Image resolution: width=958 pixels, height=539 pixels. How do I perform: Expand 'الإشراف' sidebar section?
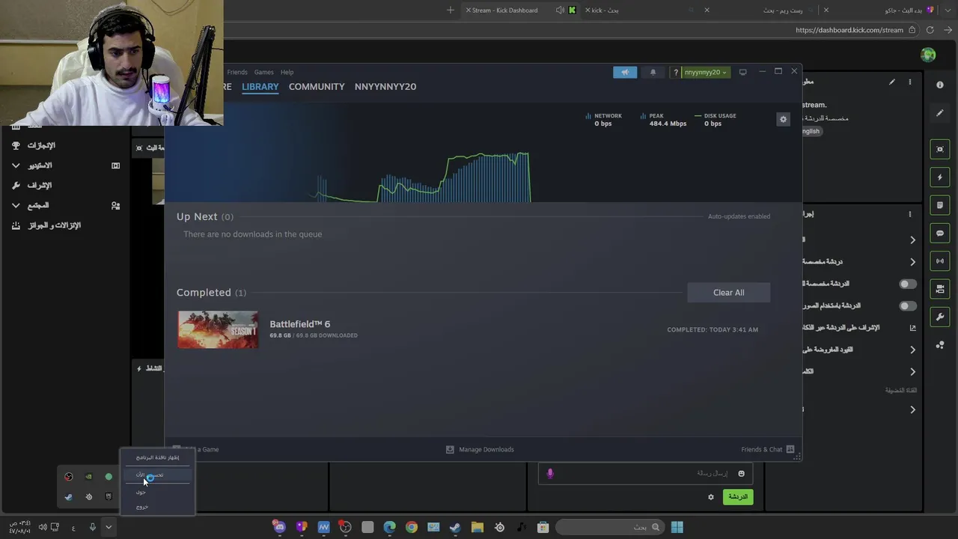(x=40, y=186)
